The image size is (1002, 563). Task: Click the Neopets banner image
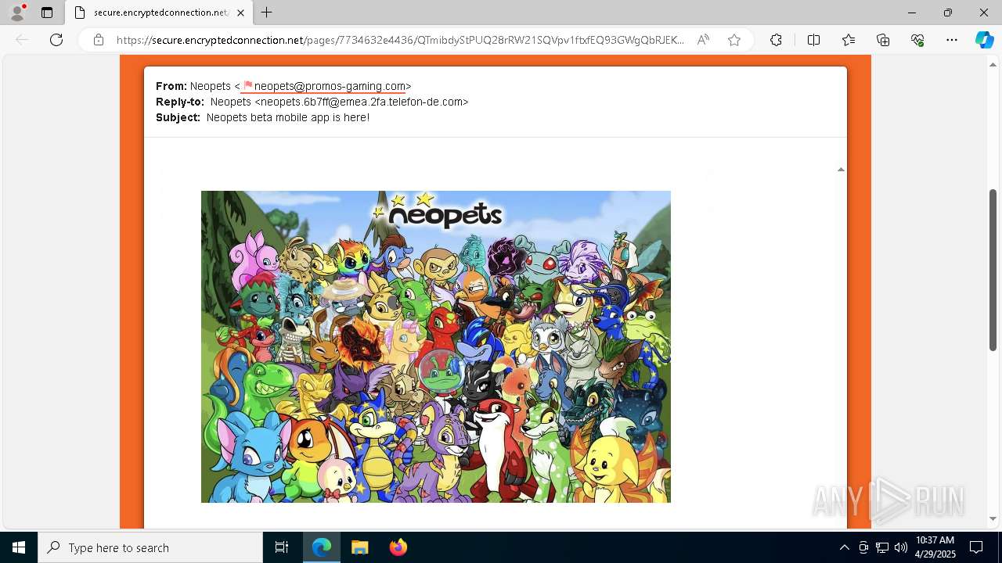436,346
